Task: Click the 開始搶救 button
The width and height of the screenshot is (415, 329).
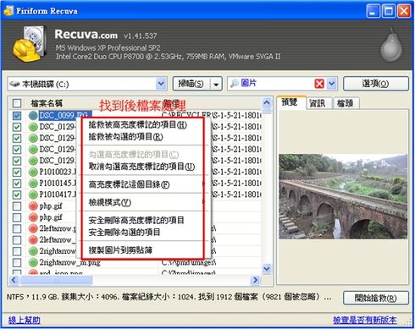Action: pyautogui.click(x=375, y=298)
